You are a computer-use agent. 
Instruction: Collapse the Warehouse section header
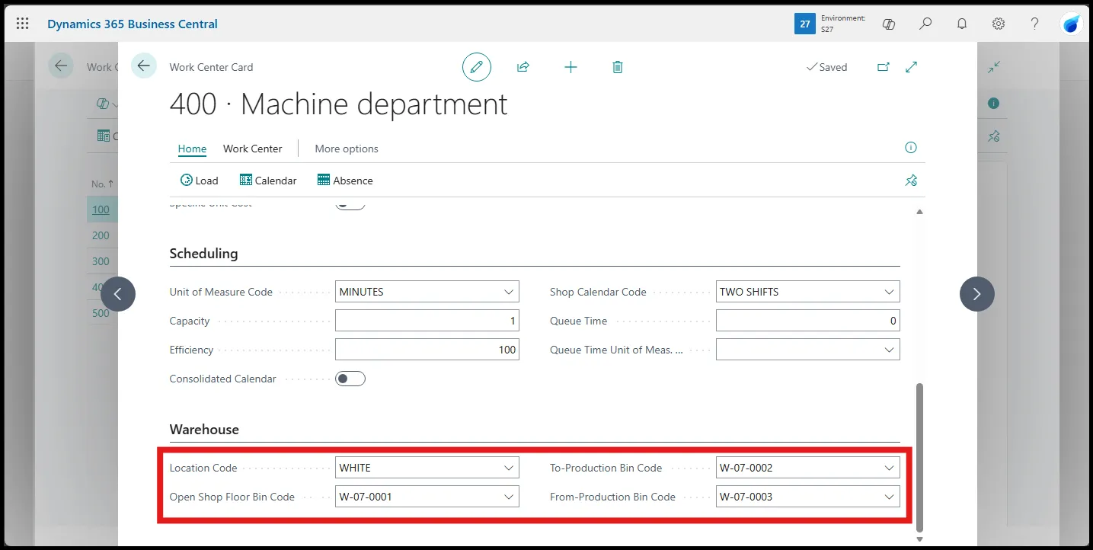pos(204,430)
